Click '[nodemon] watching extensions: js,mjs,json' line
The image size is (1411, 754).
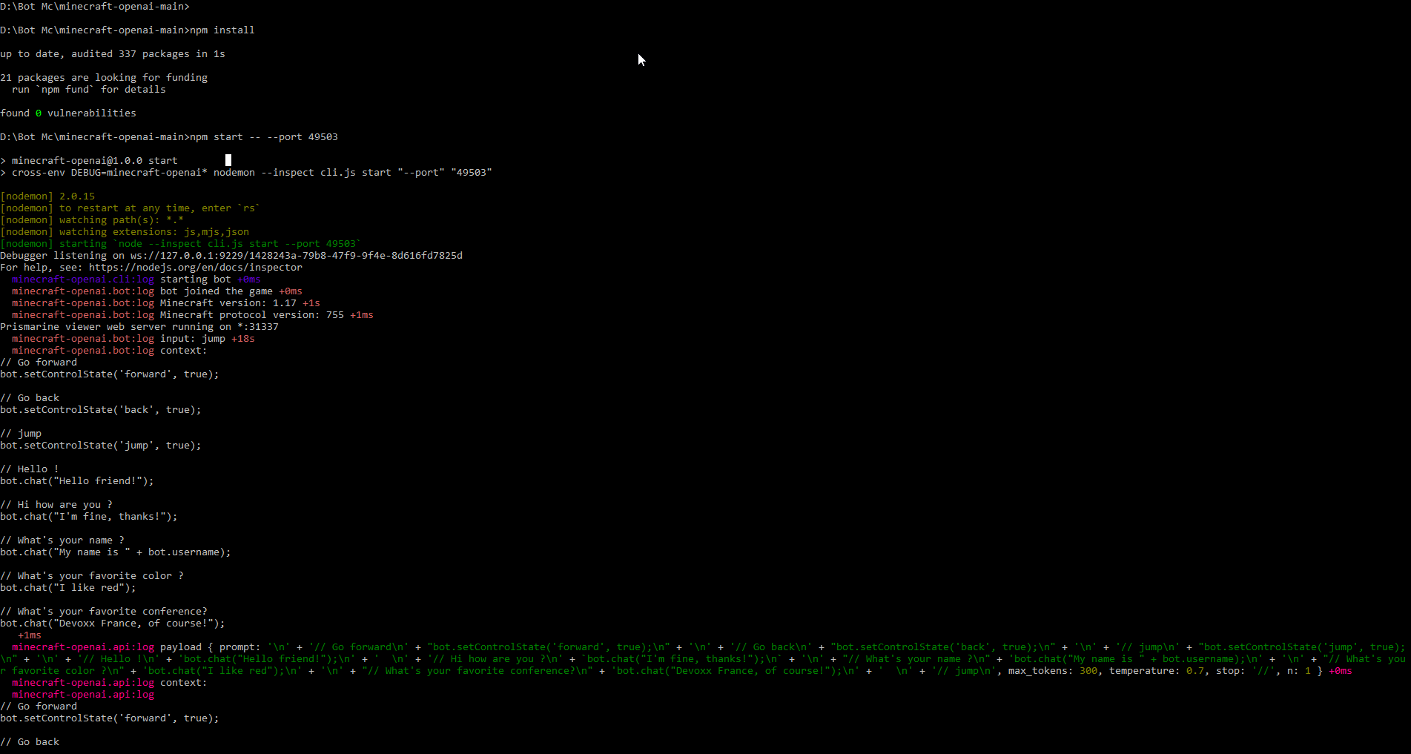pyautogui.click(x=125, y=231)
